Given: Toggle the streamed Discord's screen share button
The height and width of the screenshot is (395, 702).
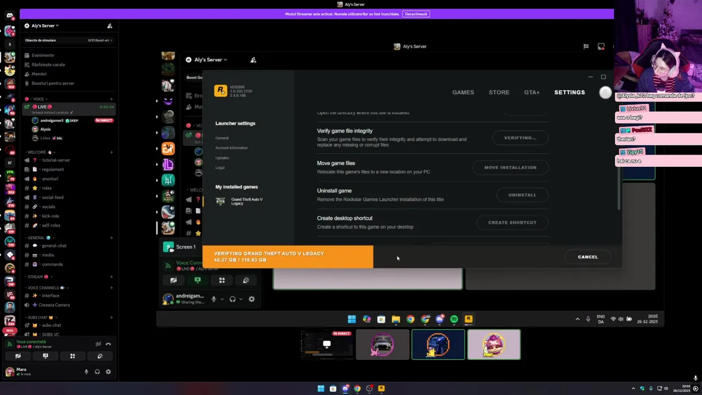Looking at the screenshot, I should click(x=197, y=280).
